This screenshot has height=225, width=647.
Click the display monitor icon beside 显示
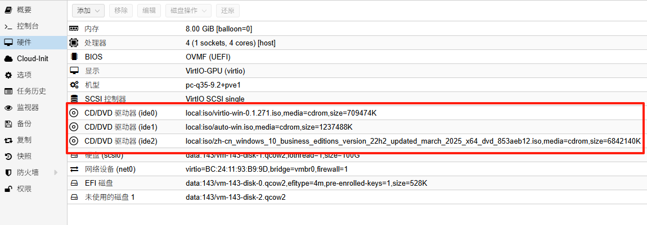tap(74, 71)
